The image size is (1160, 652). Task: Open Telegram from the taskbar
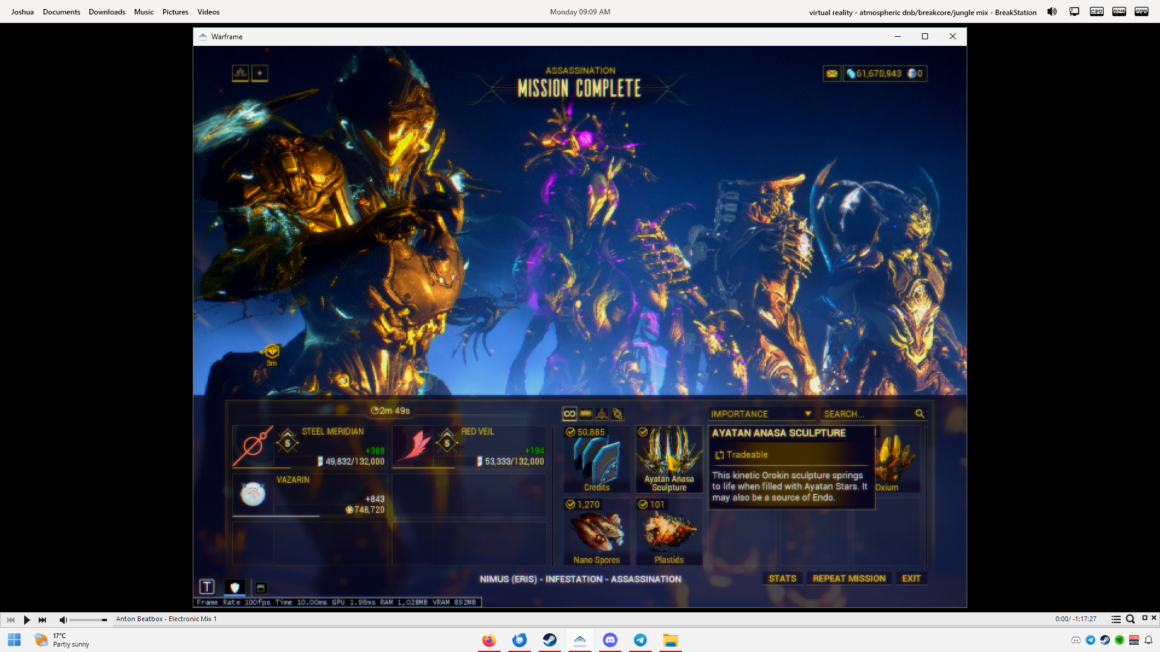(640, 640)
